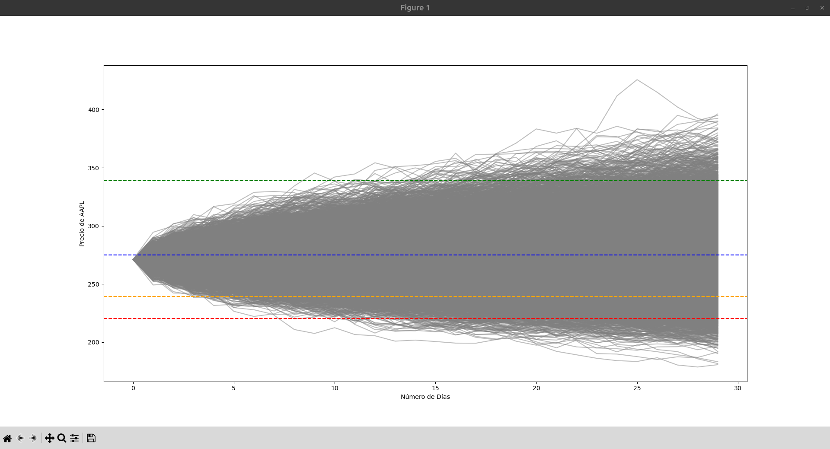Click the simulation starting point at day 0
Image resolution: width=830 pixels, height=449 pixels.
coord(134,260)
